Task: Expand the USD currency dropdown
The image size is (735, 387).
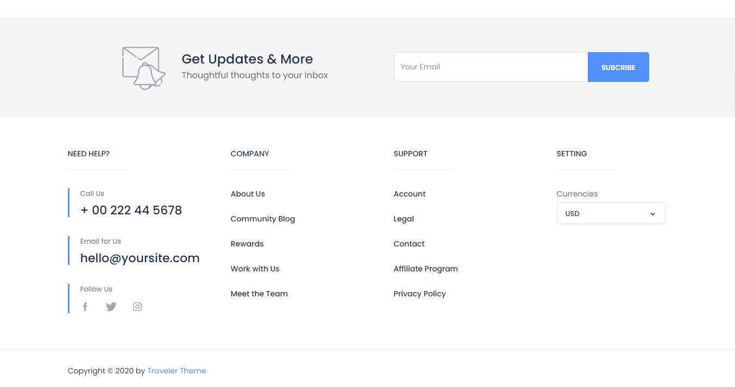Action: tap(611, 213)
